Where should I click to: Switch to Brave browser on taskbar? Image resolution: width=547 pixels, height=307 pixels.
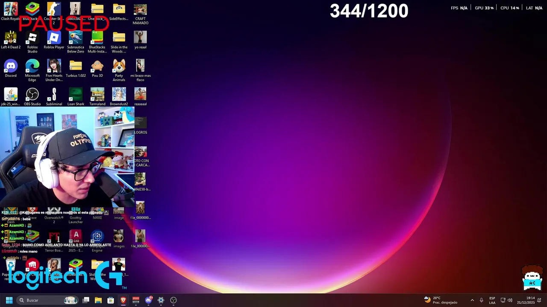123,300
